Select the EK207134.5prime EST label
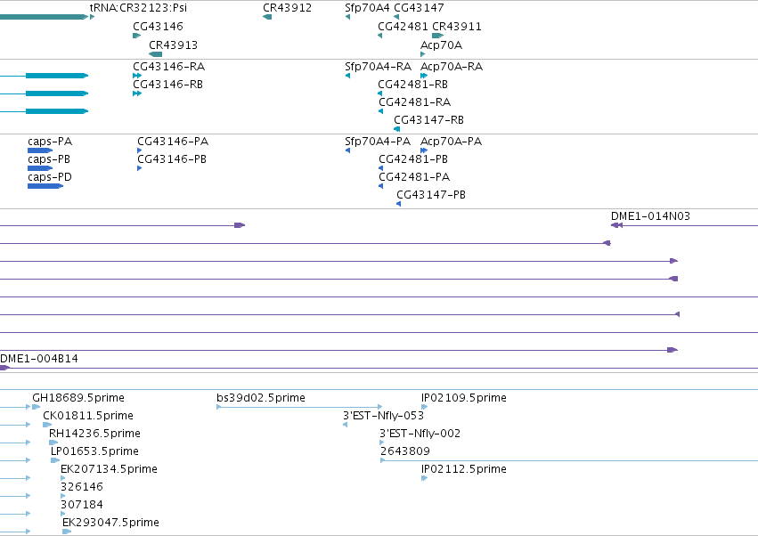The image size is (758, 536). (x=109, y=469)
